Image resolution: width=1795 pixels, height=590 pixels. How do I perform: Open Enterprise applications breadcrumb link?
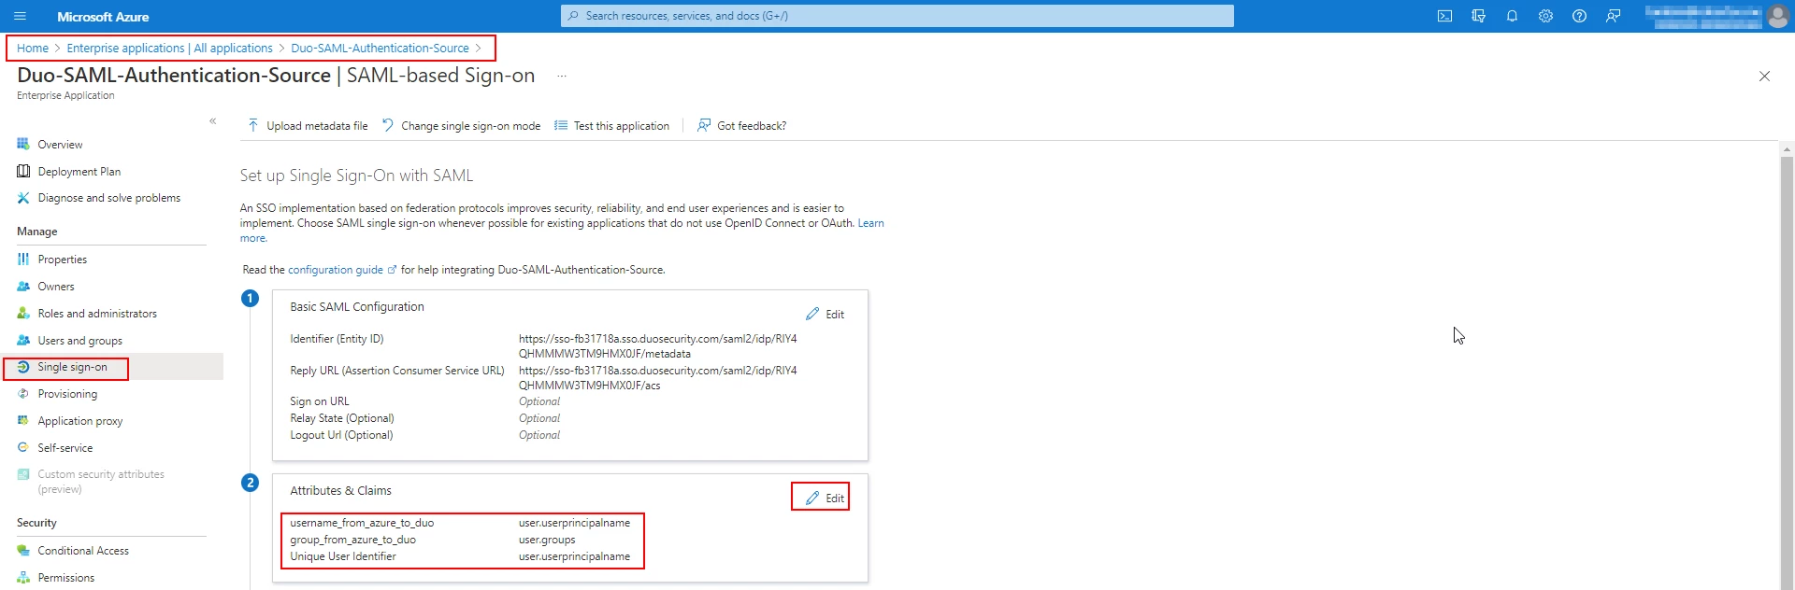(169, 48)
